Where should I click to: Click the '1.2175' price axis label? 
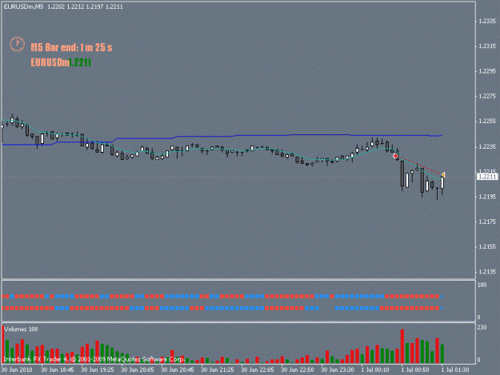pyautogui.click(x=487, y=221)
